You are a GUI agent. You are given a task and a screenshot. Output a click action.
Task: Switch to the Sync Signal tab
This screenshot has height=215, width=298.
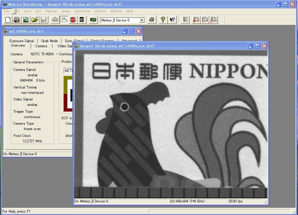click(x=74, y=41)
